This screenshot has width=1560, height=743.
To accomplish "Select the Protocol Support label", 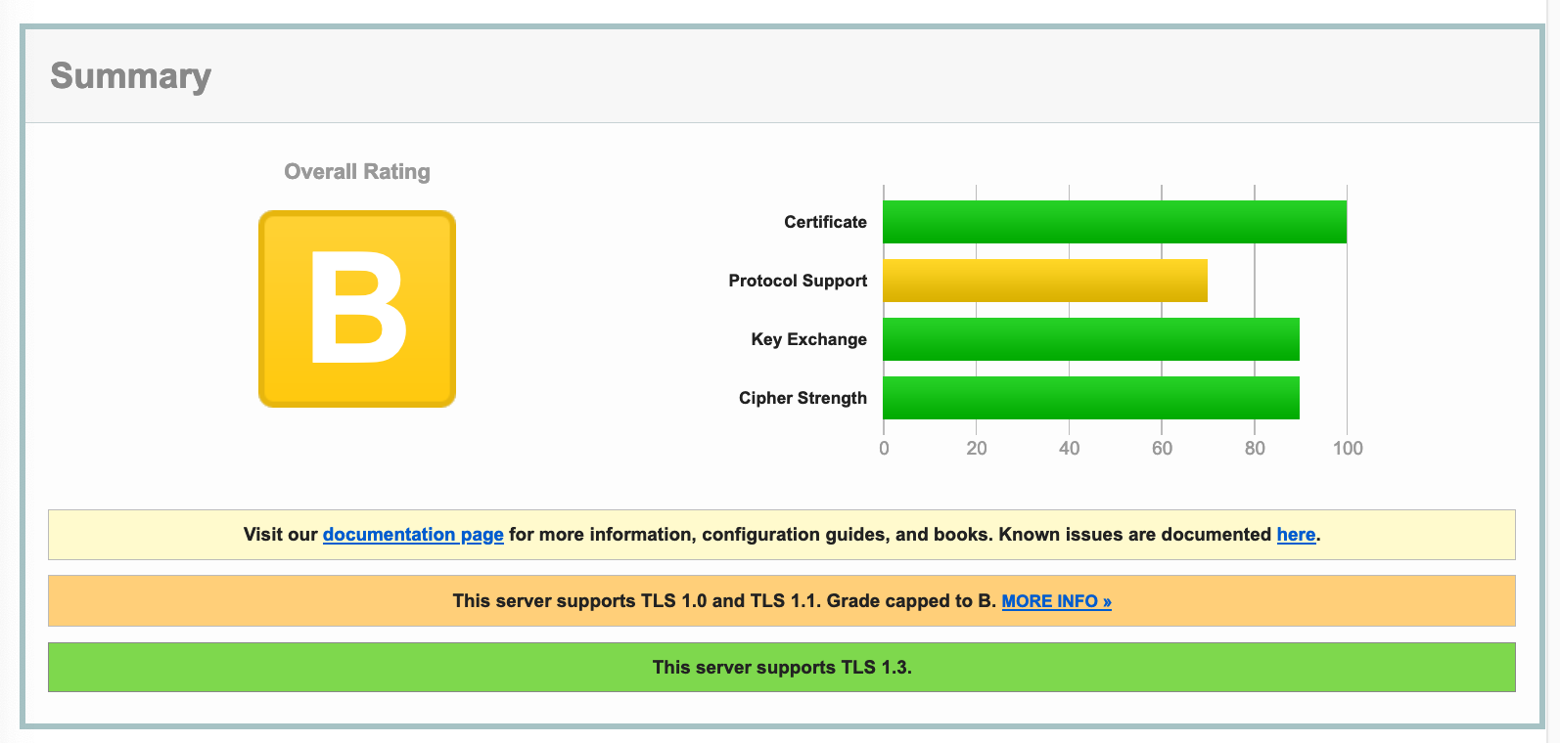I will [798, 281].
